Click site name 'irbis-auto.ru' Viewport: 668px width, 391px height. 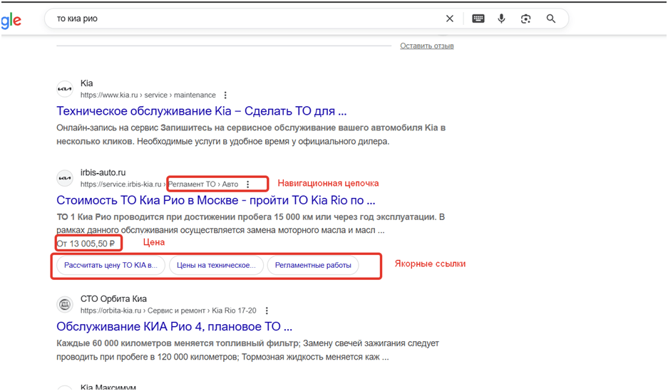point(103,173)
